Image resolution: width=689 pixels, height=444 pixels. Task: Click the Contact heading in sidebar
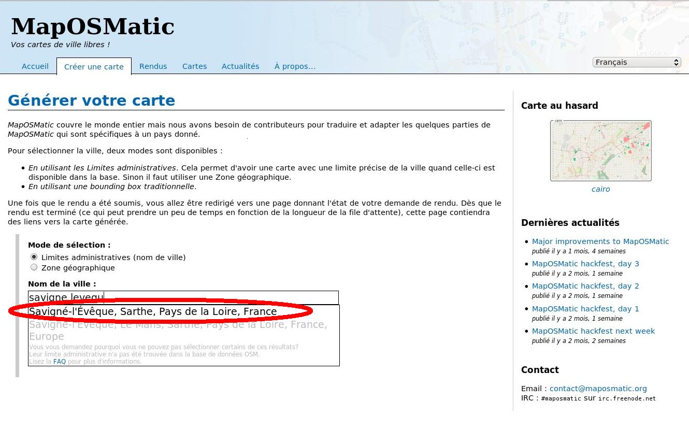click(x=540, y=370)
